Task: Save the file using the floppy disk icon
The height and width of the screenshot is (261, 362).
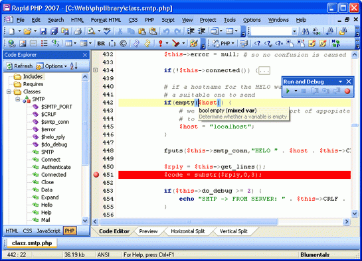Action: [x=43, y=31]
